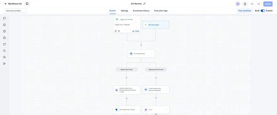The height and width of the screenshot is (115, 277).
Task: Select the Trigger Link Clicked trigger card
Action: click(x=127, y=24)
